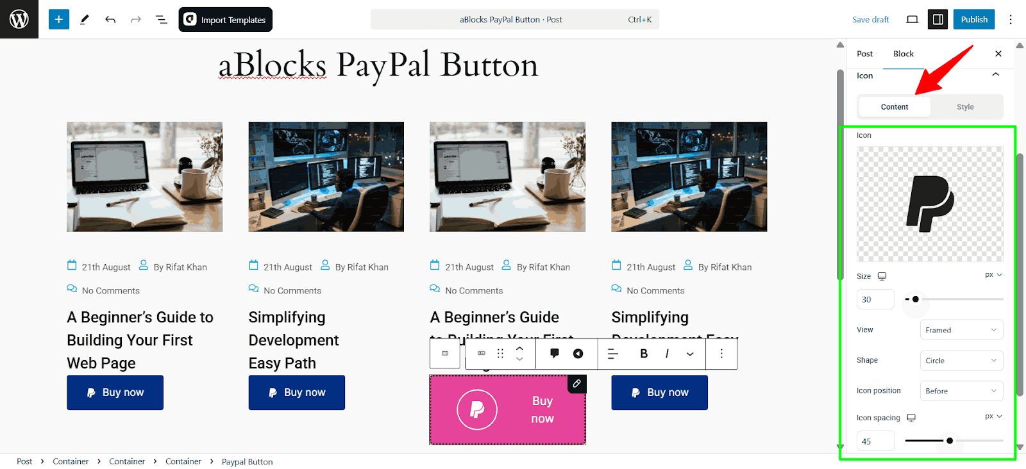Open the command palette title bar

point(515,19)
